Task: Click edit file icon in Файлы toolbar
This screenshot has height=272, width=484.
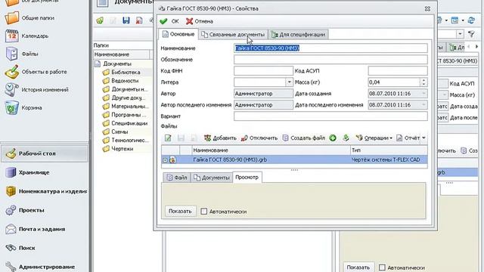Action: [x=168, y=138]
